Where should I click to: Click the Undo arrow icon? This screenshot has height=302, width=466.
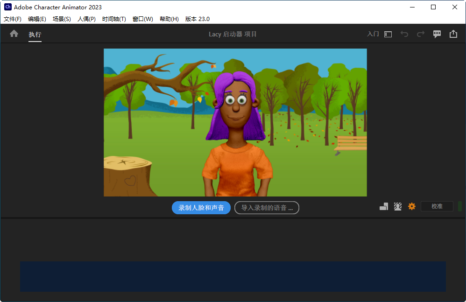pos(404,34)
